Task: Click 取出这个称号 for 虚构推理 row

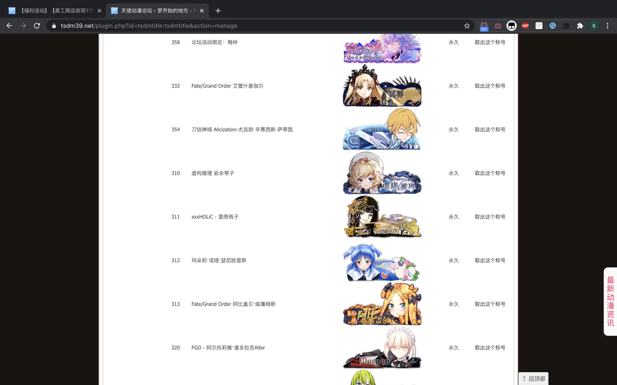Action: click(490, 173)
